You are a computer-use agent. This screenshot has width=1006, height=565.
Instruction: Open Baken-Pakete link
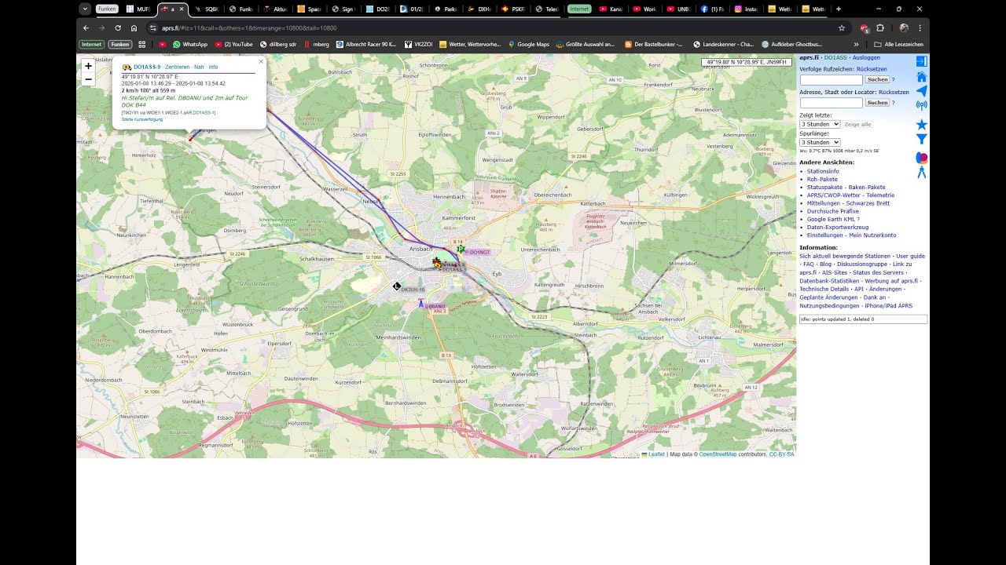coord(865,188)
